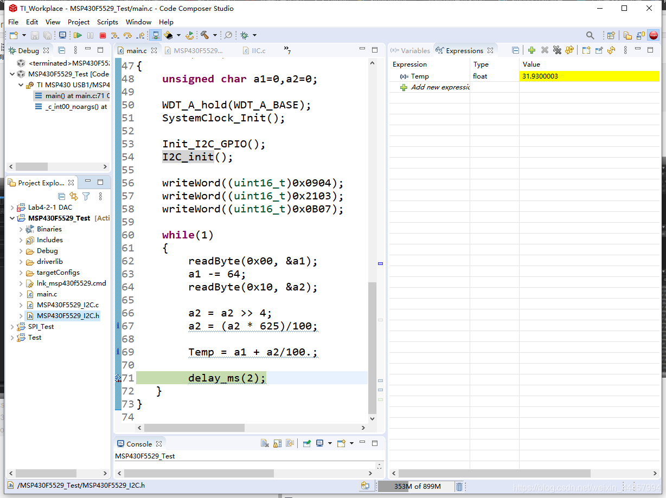The height and width of the screenshot is (498, 666).
Task: Click the Resume (green play) debug button
Action: pyautogui.click(x=78, y=35)
